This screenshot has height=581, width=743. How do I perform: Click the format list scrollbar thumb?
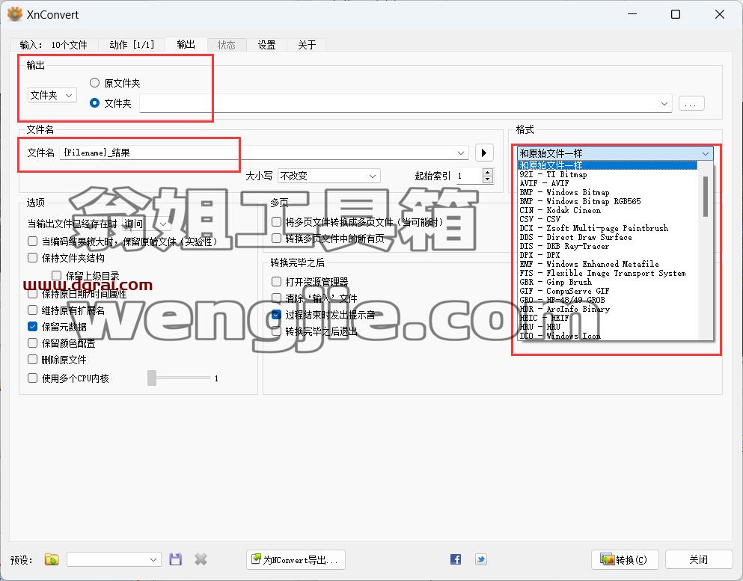click(705, 197)
